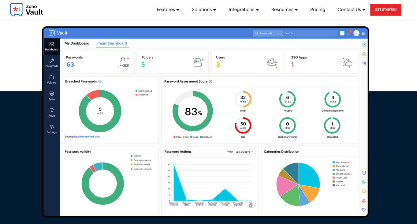Click the headphones support icon

[x=364, y=54]
